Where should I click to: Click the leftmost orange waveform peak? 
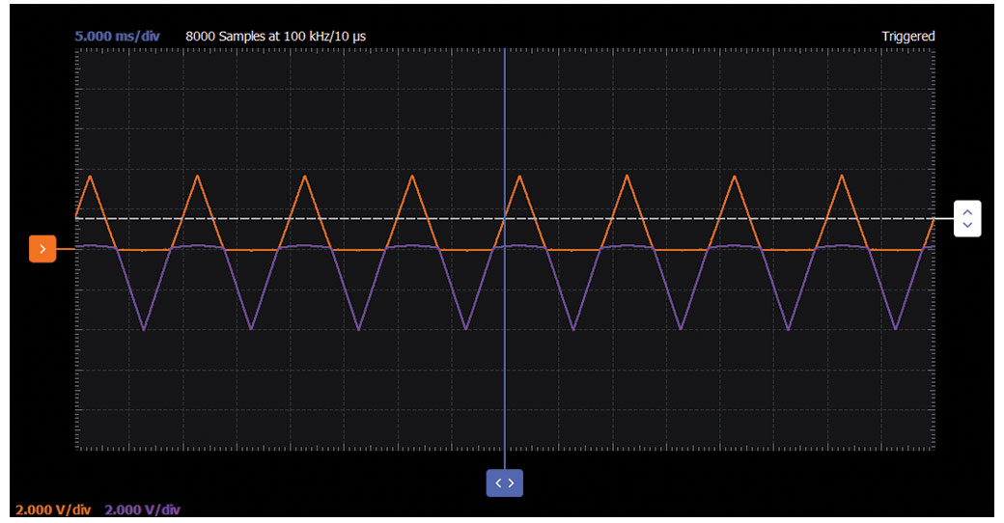point(91,176)
